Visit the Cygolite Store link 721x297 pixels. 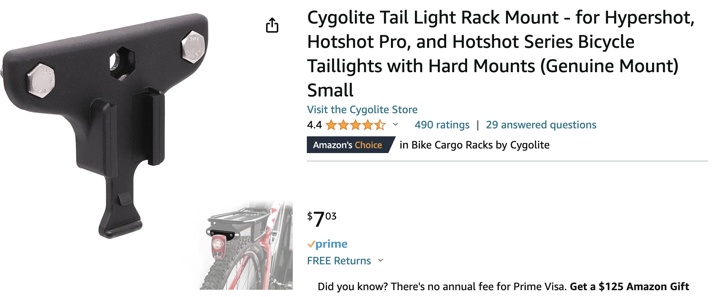(362, 110)
